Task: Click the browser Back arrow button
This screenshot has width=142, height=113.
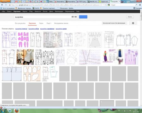Action: 2,5
